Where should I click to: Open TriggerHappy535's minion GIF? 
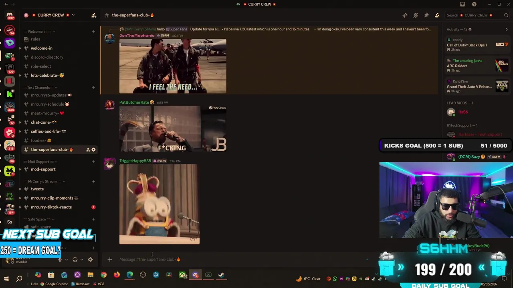click(160, 204)
